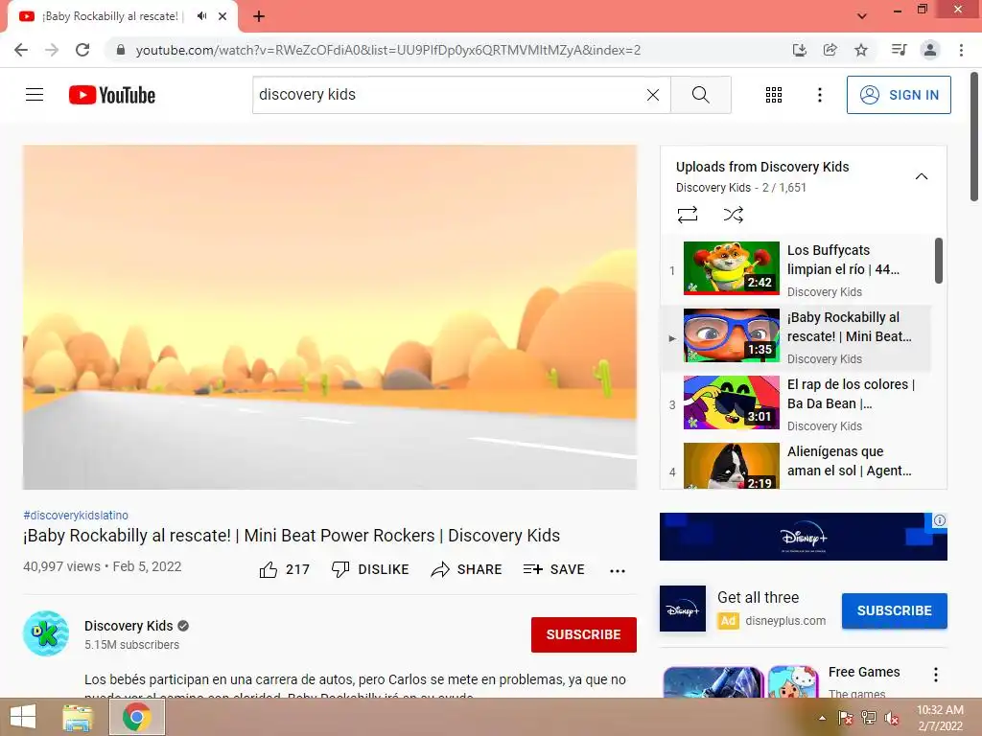Open Chrome profile avatar
This screenshot has height=736, width=982.
tap(930, 50)
